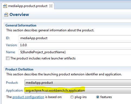Image resolution: width=131 pixels, height=104 pixels.
Task: Open the Product combo box
Action: (x=78, y=83)
